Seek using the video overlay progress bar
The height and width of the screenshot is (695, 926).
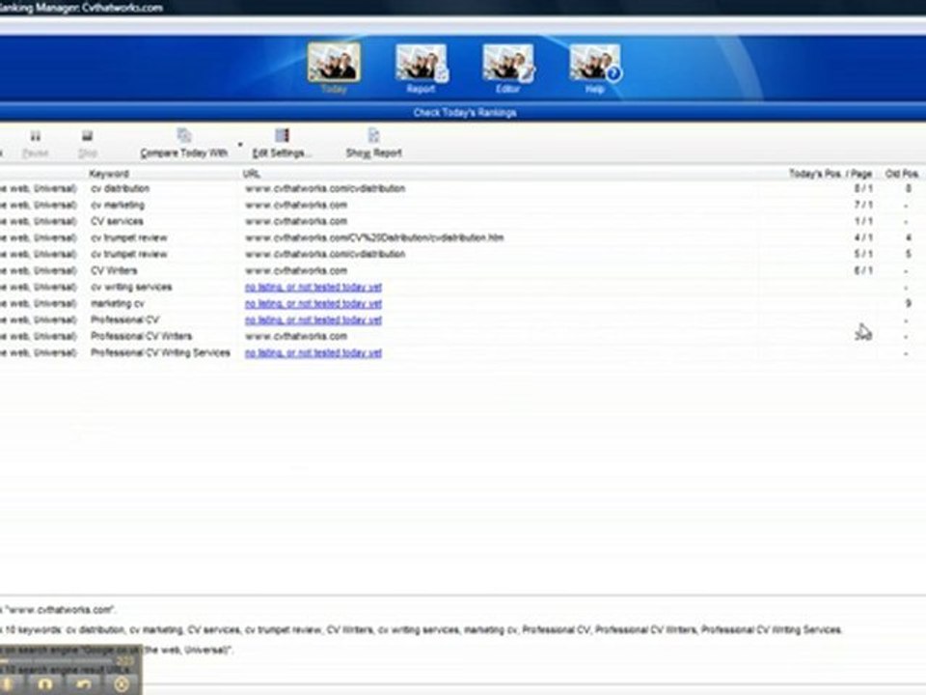pyautogui.click(x=59, y=660)
